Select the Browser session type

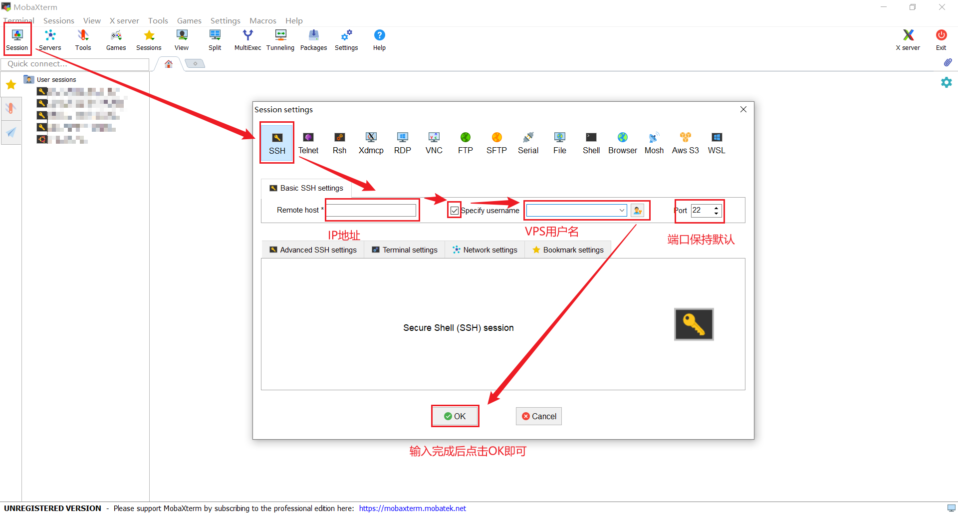click(623, 143)
